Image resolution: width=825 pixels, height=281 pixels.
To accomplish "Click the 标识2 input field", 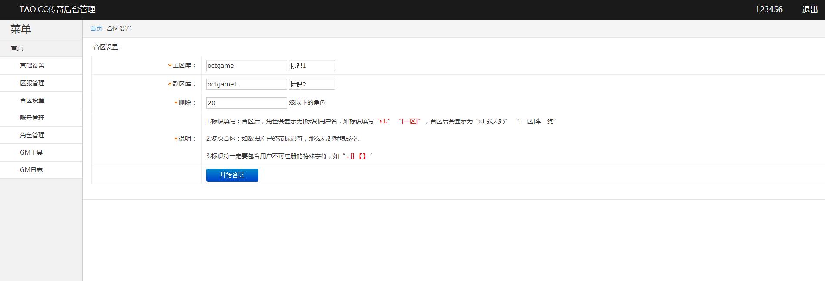I will pyautogui.click(x=312, y=84).
